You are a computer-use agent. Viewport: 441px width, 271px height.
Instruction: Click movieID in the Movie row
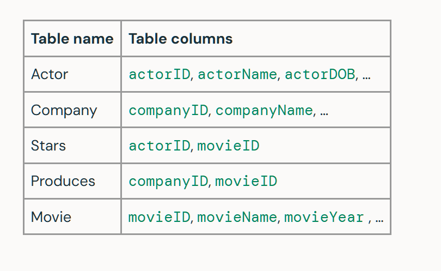click(x=160, y=217)
